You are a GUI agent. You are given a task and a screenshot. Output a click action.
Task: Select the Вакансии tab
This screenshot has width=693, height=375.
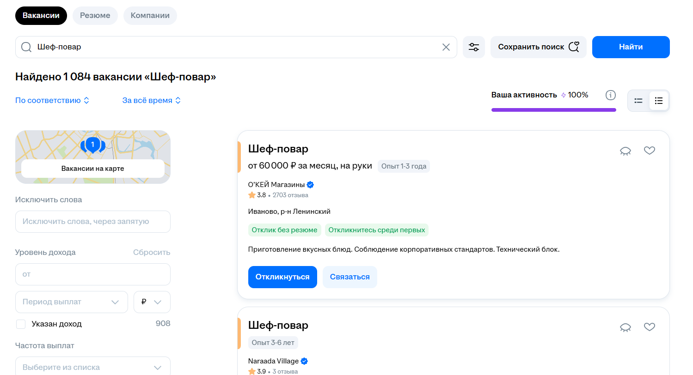point(41,15)
